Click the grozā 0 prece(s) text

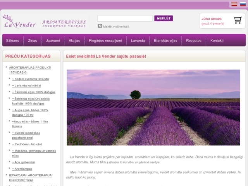pyautogui.click(x=213, y=24)
